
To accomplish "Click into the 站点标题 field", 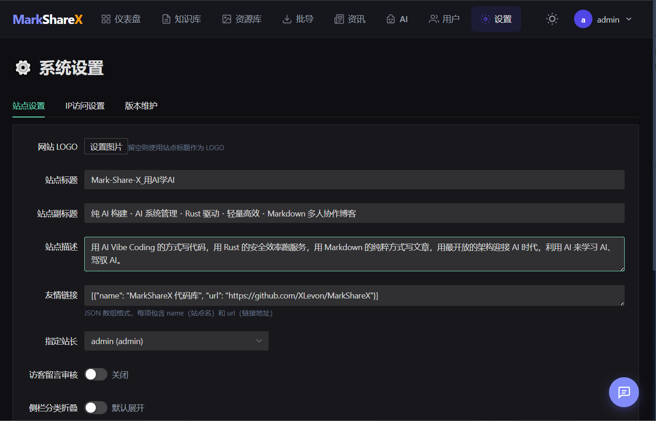I will (x=354, y=180).
